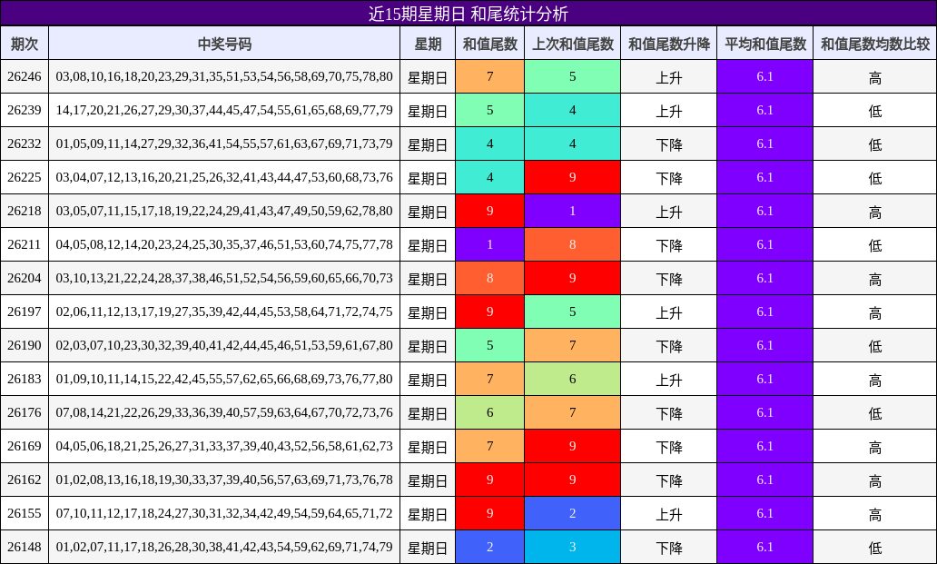Click light green 和值尾数 cell 6 in row 26176
Image resolution: width=937 pixels, height=564 pixels.
[490, 413]
